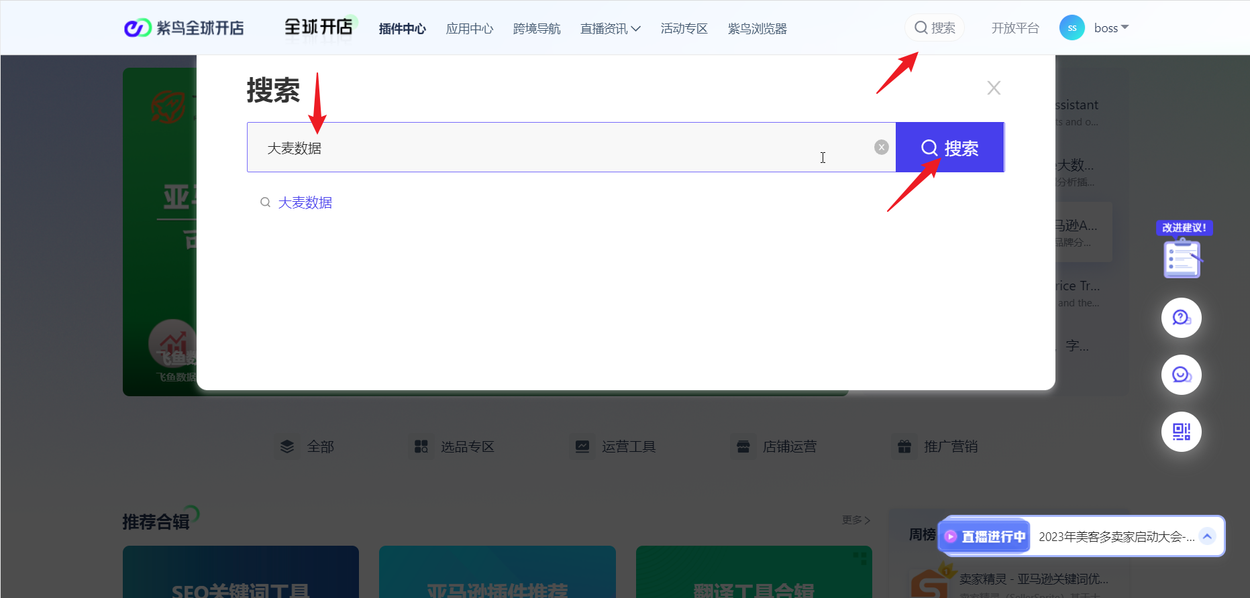Show the QR code icon
Image resolution: width=1250 pixels, height=598 pixels.
pyautogui.click(x=1182, y=432)
